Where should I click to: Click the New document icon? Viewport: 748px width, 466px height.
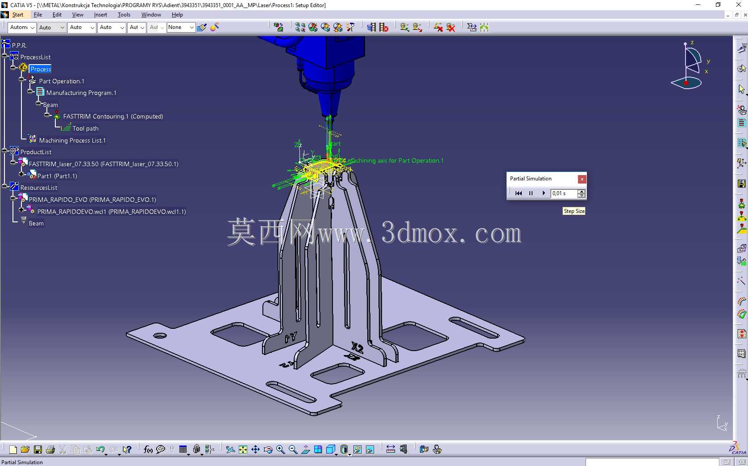(x=13, y=450)
